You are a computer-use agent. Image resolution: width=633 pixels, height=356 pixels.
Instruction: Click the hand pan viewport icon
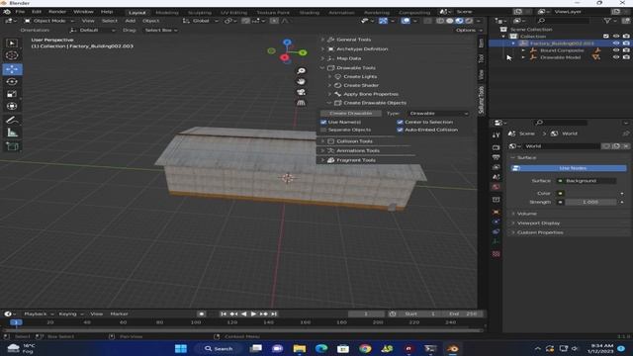point(301,81)
